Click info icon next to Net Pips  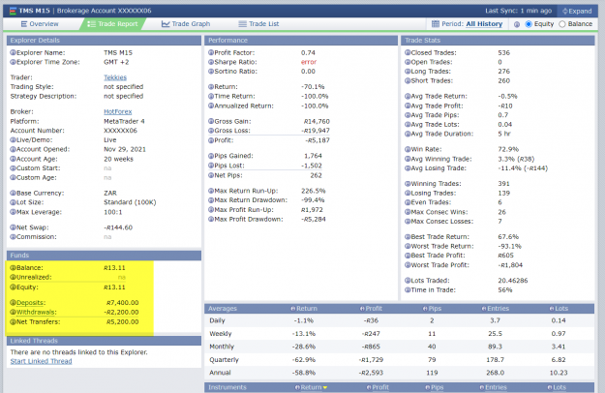click(x=211, y=175)
